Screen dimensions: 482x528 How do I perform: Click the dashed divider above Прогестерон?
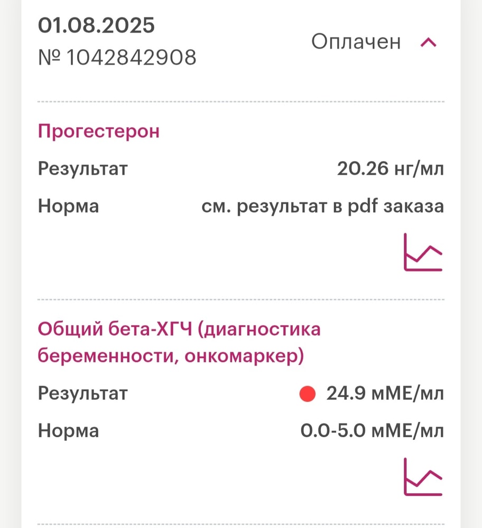(241, 101)
